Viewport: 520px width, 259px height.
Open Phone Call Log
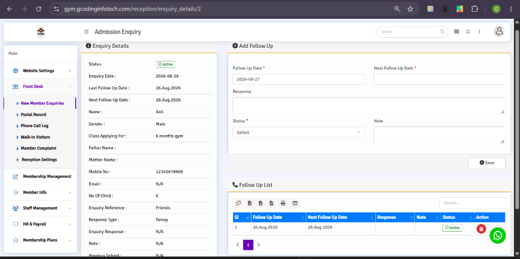(35, 125)
